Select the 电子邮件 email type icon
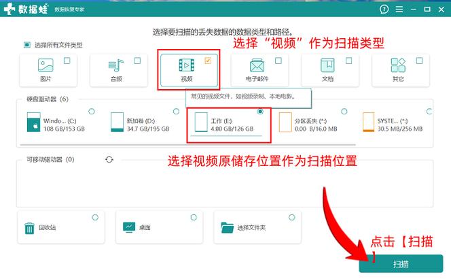Viewport: 451px width, 279px height. point(257,65)
